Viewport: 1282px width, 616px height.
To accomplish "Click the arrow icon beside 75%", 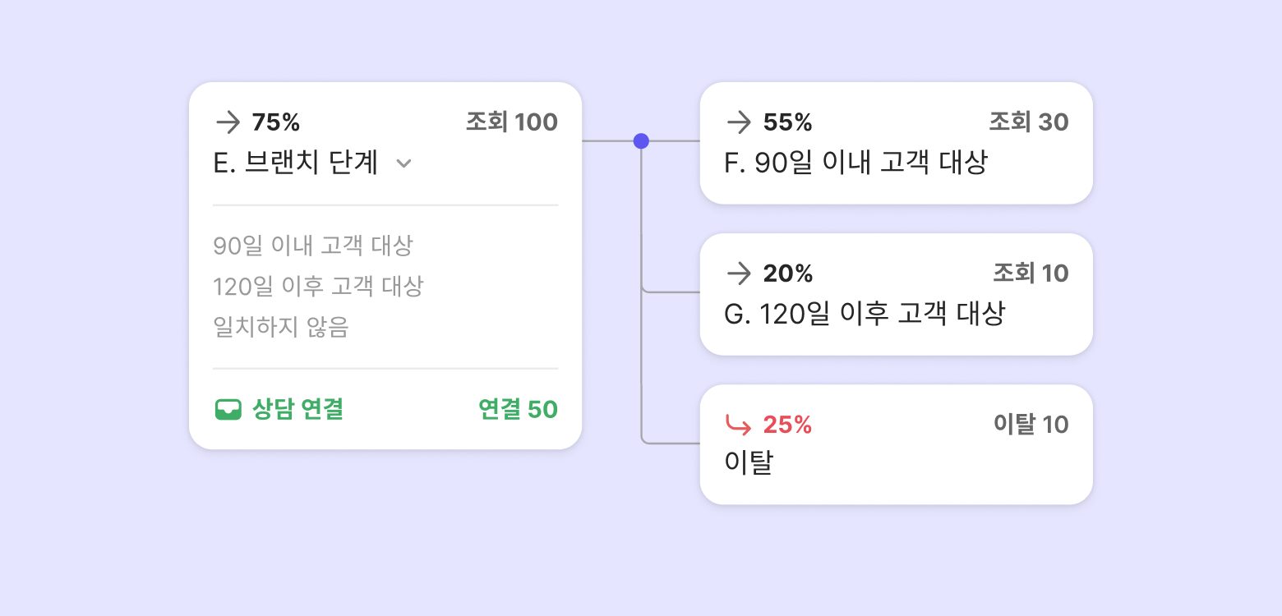I will [x=227, y=122].
